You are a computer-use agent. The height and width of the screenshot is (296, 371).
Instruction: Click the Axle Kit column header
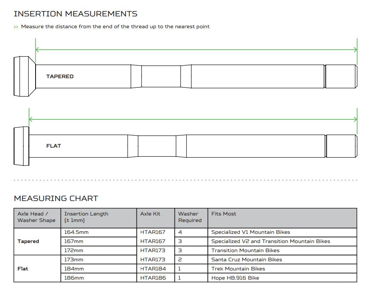click(x=150, y=214)
